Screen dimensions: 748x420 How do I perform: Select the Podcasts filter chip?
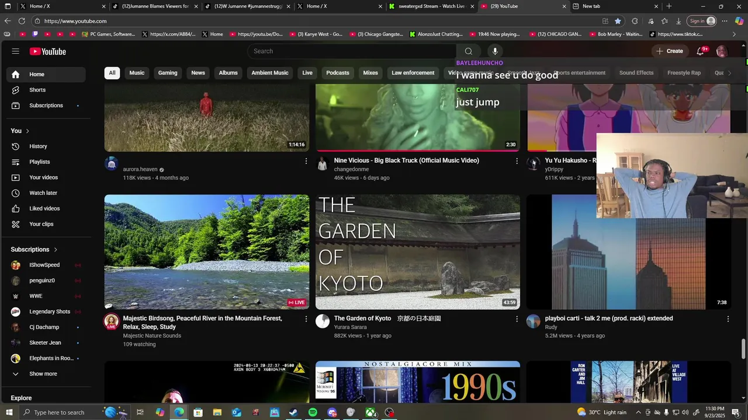[x=338, y=73]
